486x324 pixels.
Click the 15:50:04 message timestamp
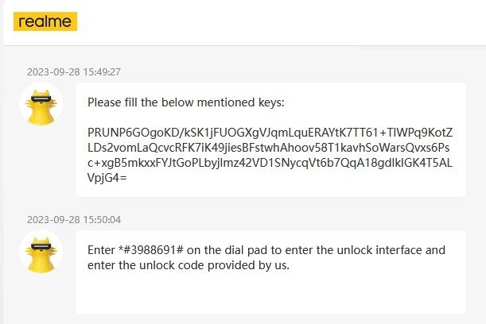(74, 219)
